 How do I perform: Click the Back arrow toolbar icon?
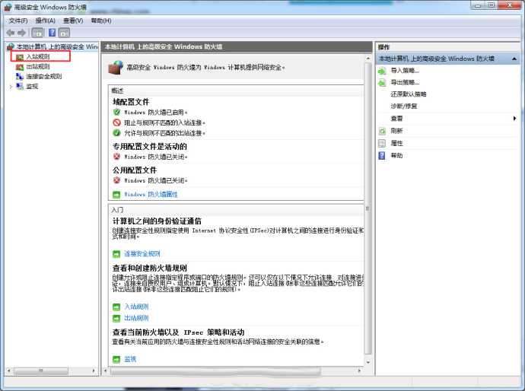(x=11, y=33)
